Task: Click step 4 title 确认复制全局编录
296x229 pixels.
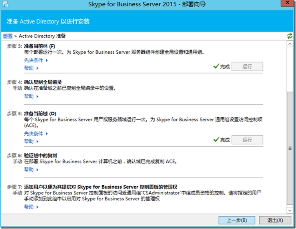Action: click(43, 82)
